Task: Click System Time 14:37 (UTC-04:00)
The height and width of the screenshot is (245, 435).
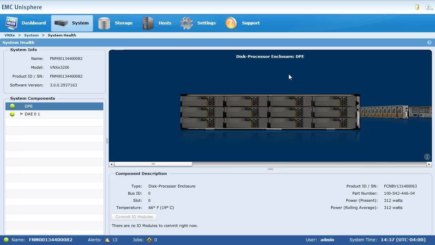Action: pos(403,240)
